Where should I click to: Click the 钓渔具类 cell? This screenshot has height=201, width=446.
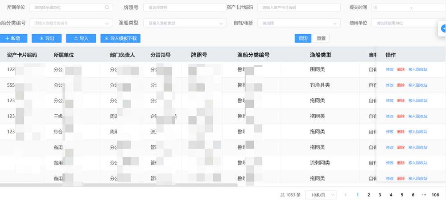coord(320,85)
